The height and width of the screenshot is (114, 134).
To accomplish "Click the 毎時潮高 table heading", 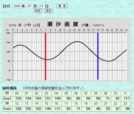I will coord(9,88).
